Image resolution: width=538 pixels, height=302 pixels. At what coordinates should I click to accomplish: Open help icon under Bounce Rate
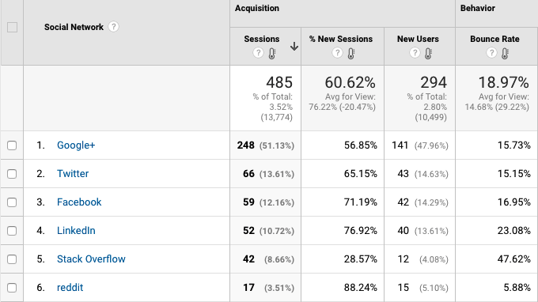[x=491, y=52]
